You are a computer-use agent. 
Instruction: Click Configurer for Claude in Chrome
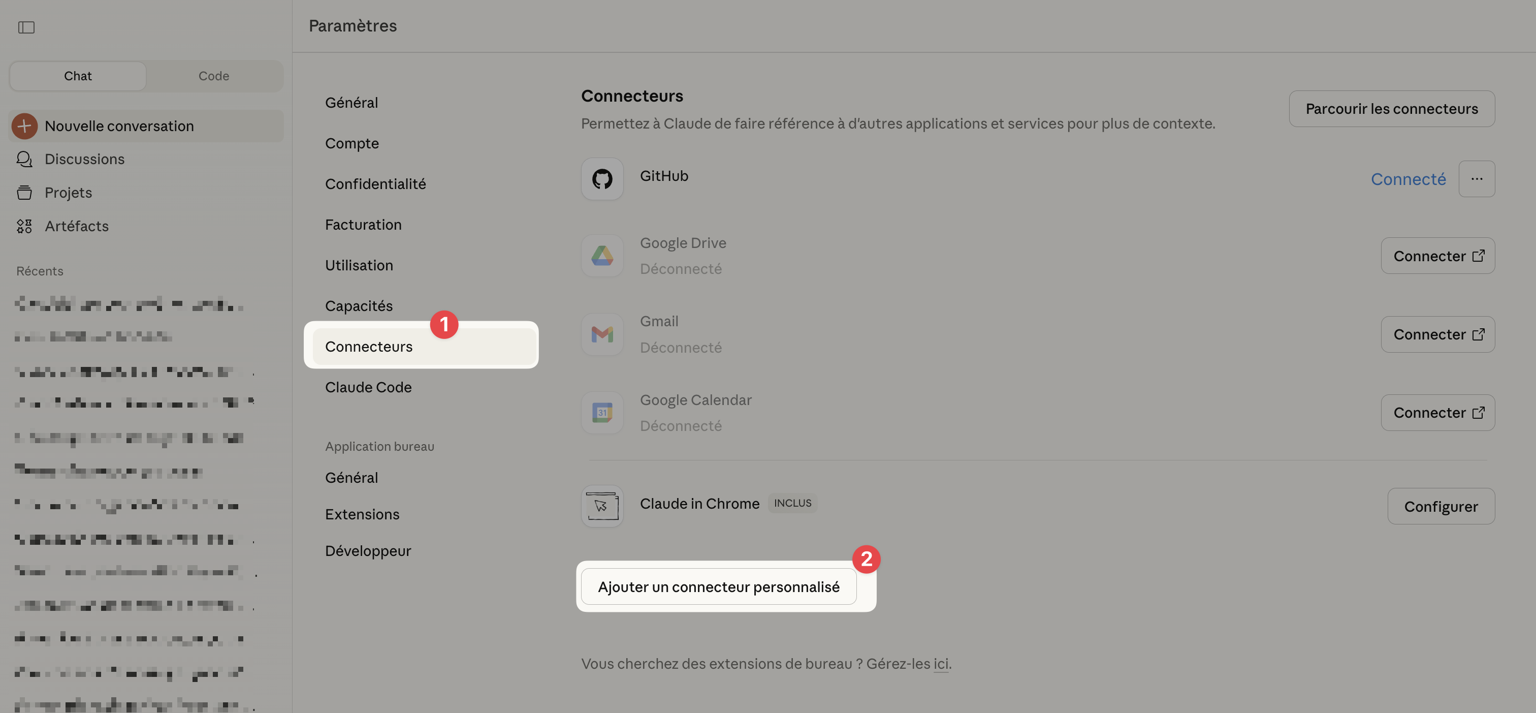[x=1440, y=507]
